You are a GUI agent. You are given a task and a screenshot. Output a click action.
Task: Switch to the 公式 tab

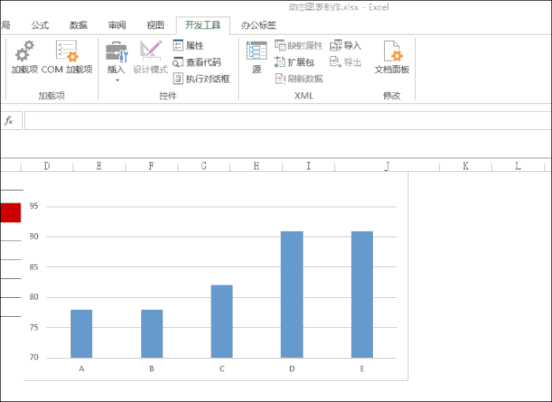pos(39,25)
